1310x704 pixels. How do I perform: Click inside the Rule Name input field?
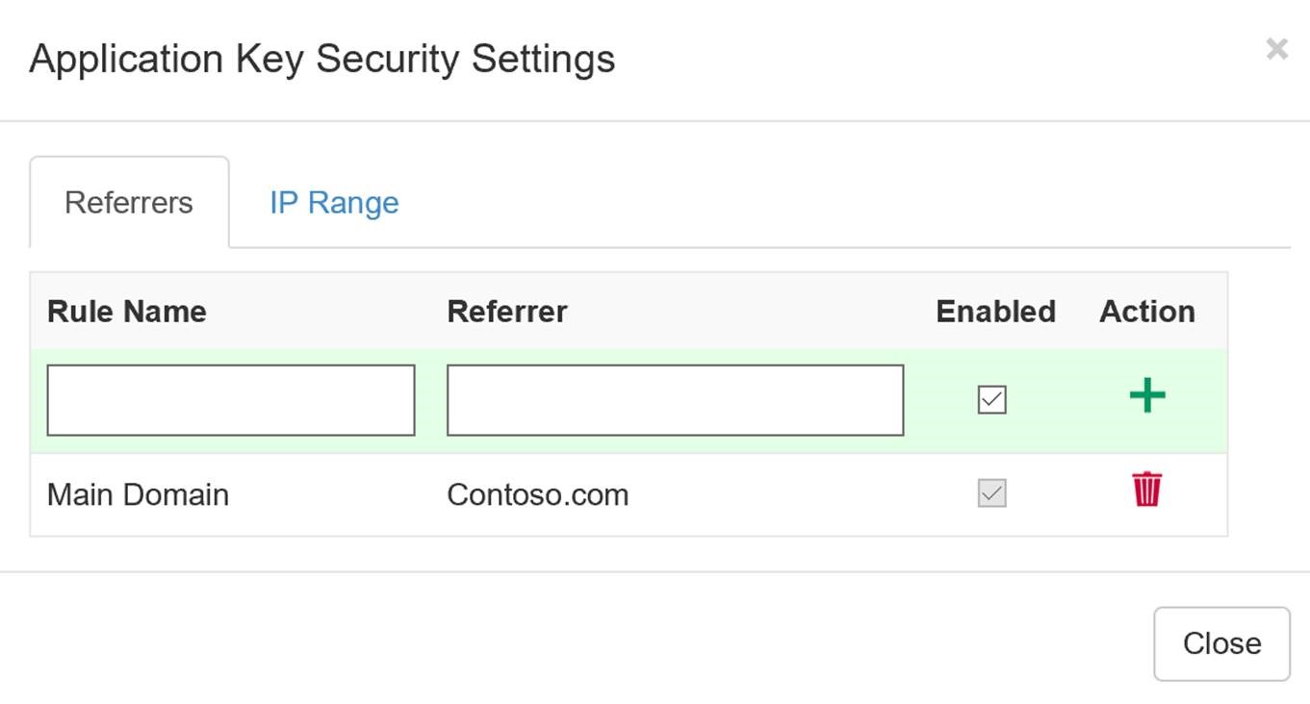pos(231,399)
